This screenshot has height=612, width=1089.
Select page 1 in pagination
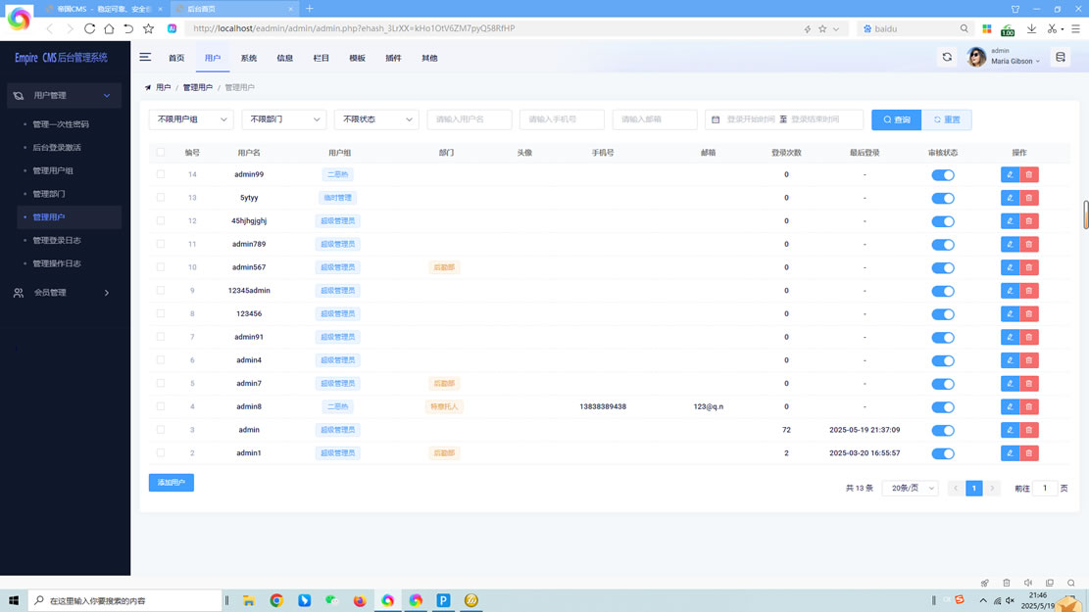point(973,488)
